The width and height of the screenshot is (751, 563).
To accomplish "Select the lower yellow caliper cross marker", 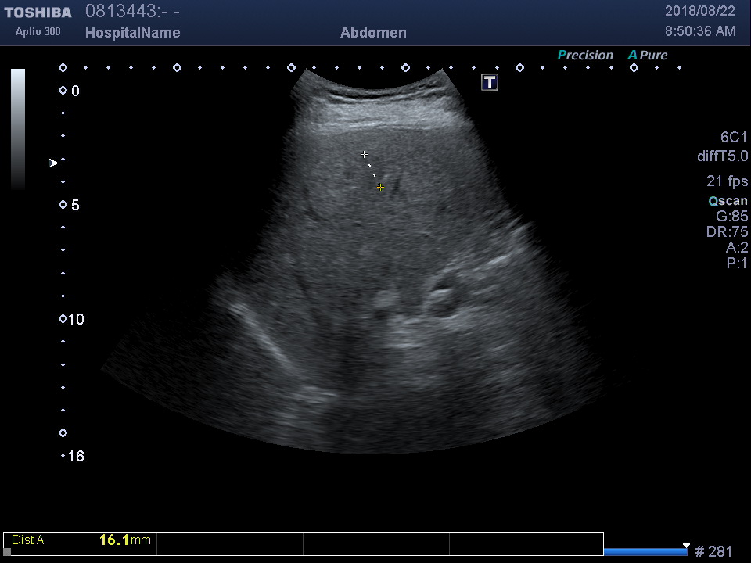I will tap(380, 188).
